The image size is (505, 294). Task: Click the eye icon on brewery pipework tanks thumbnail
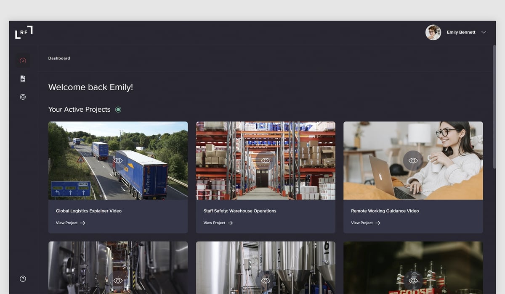coord(118,280)
